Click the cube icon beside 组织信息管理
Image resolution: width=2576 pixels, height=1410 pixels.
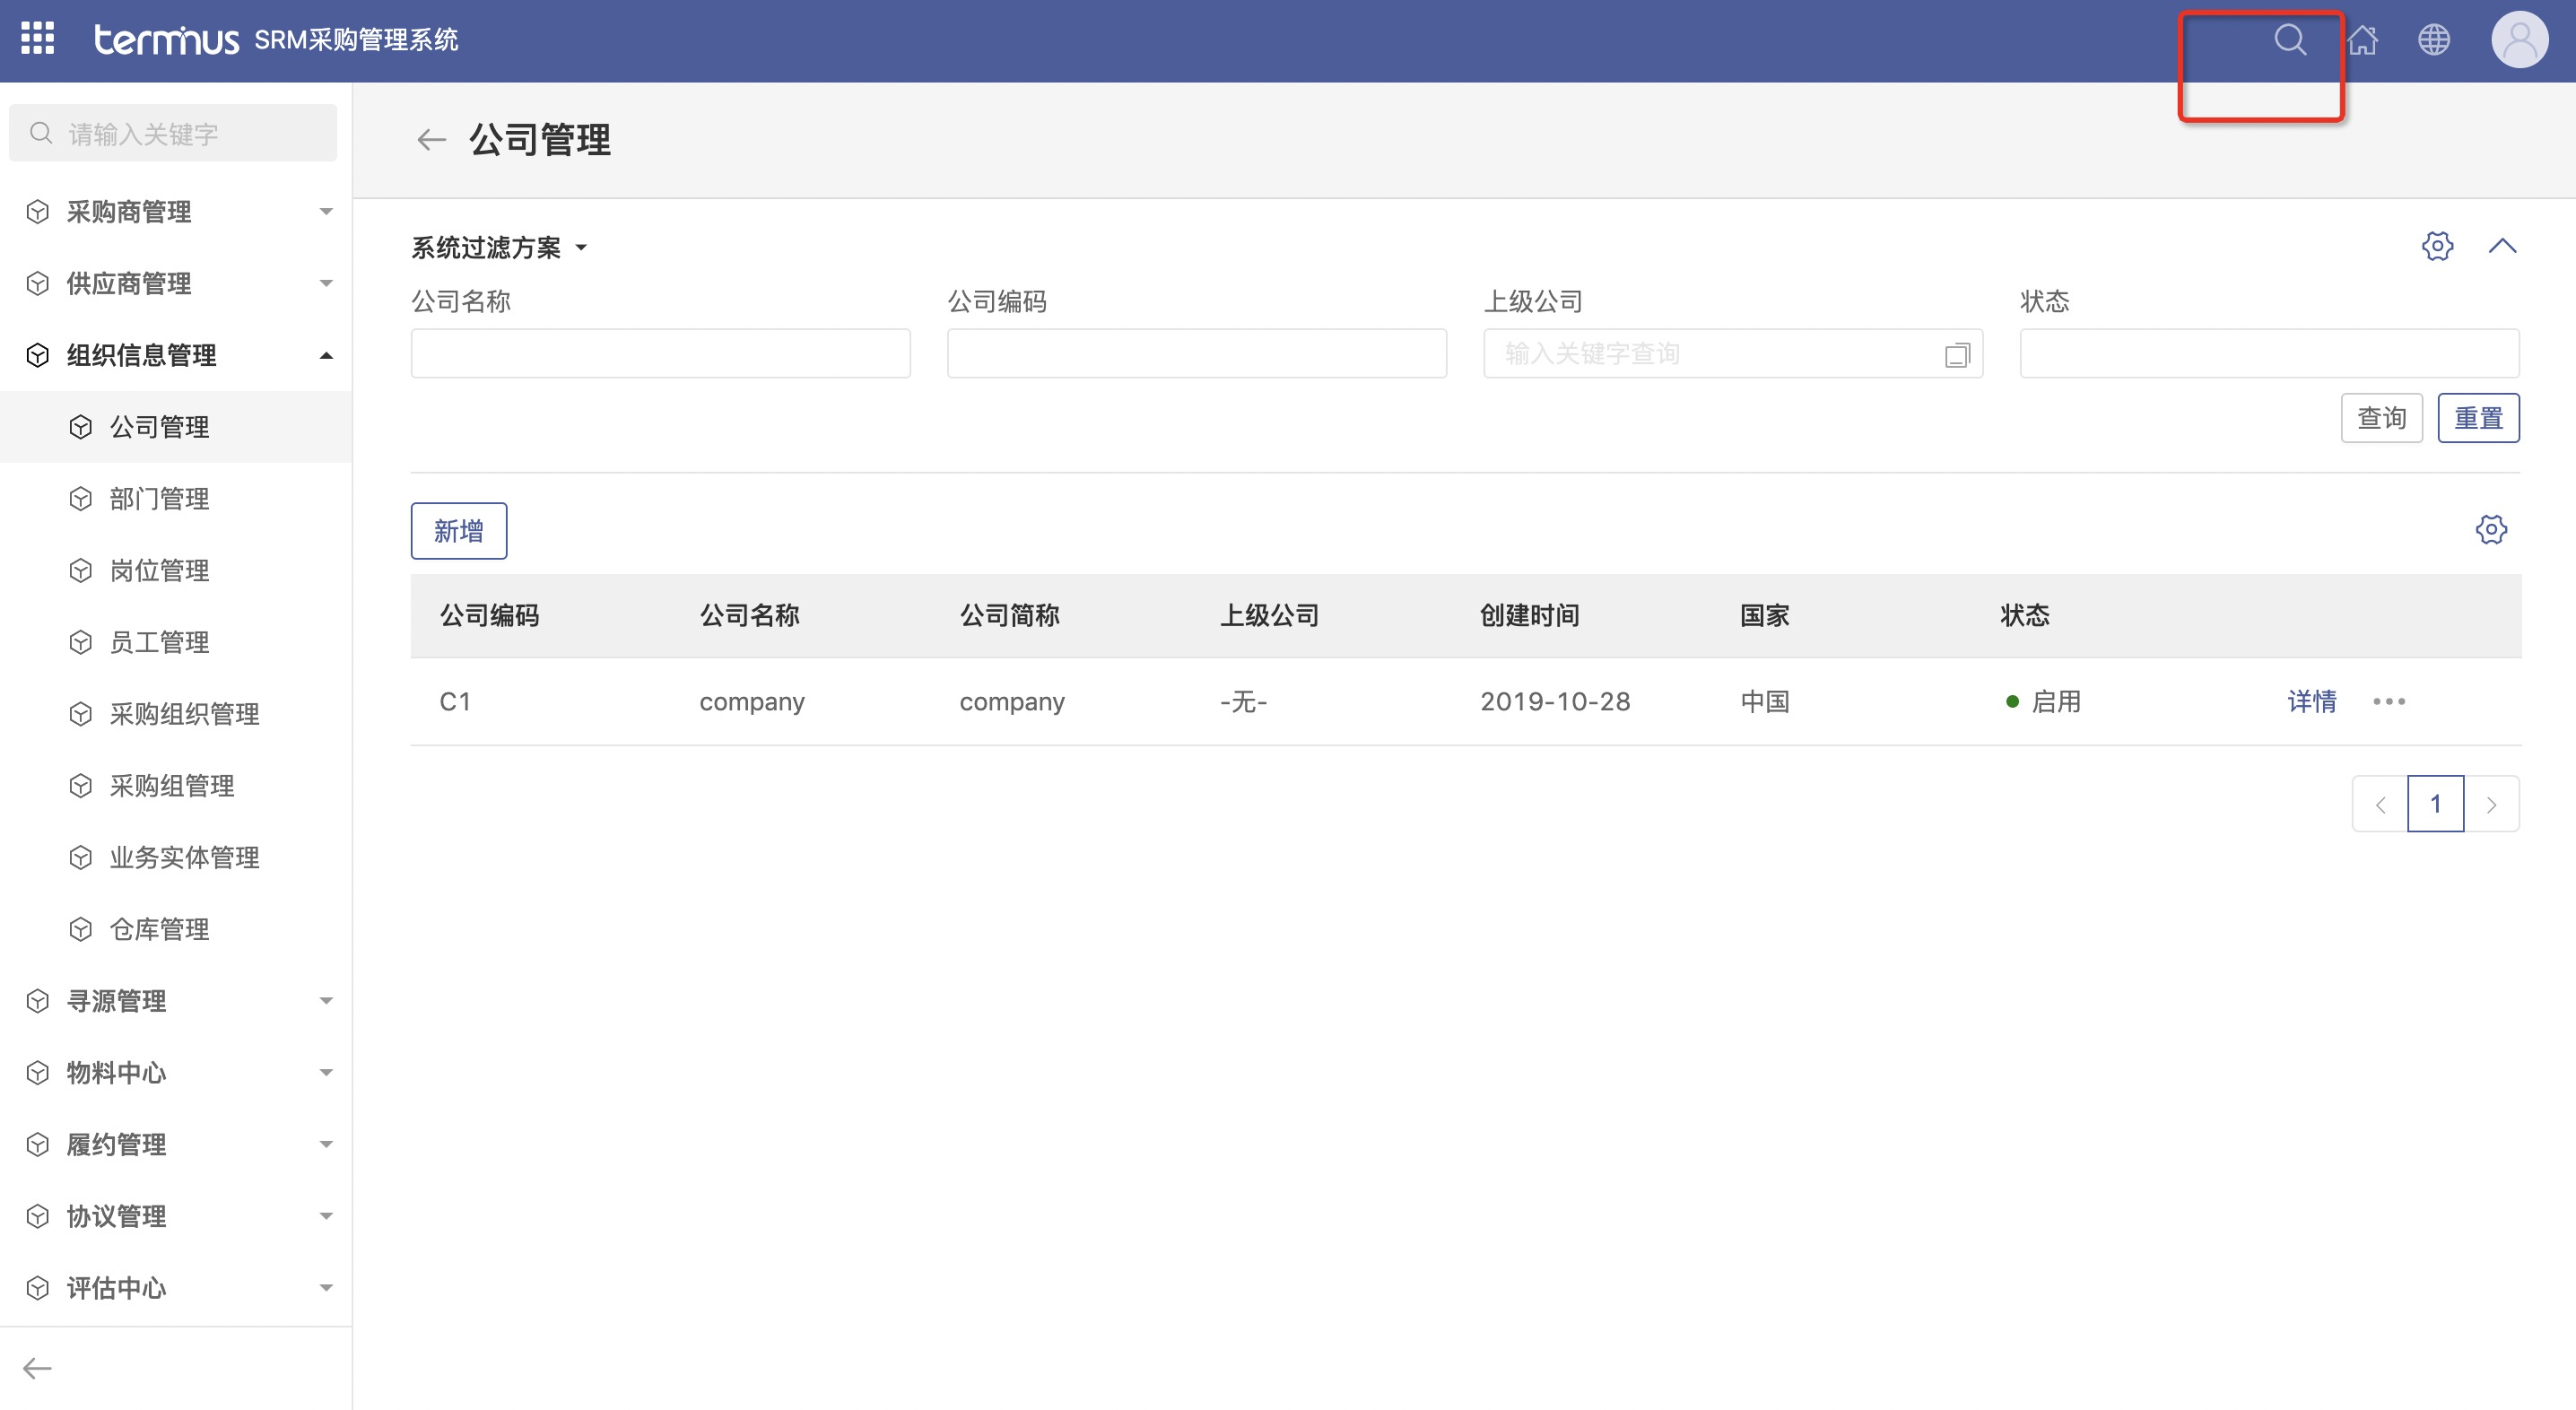(38, 356)
